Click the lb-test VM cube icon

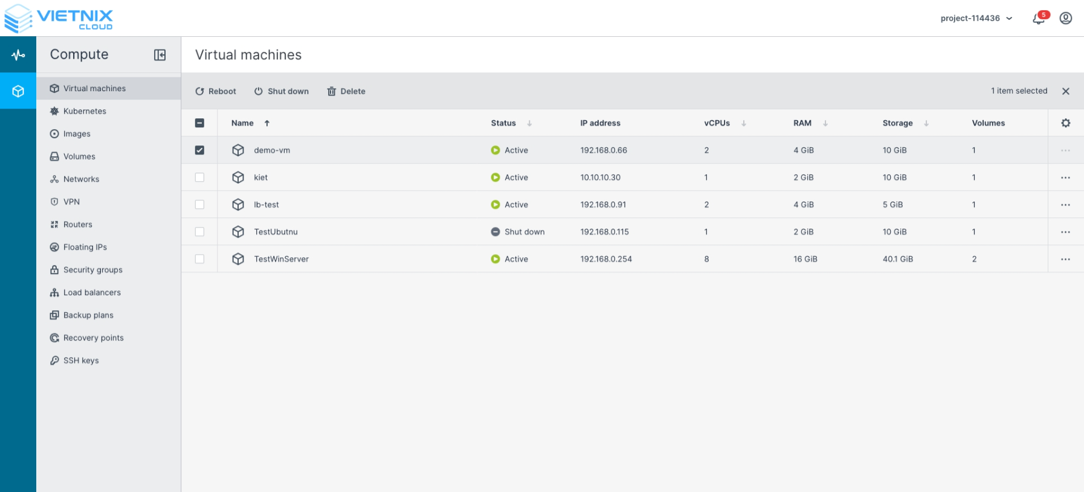tap(238, 205)
